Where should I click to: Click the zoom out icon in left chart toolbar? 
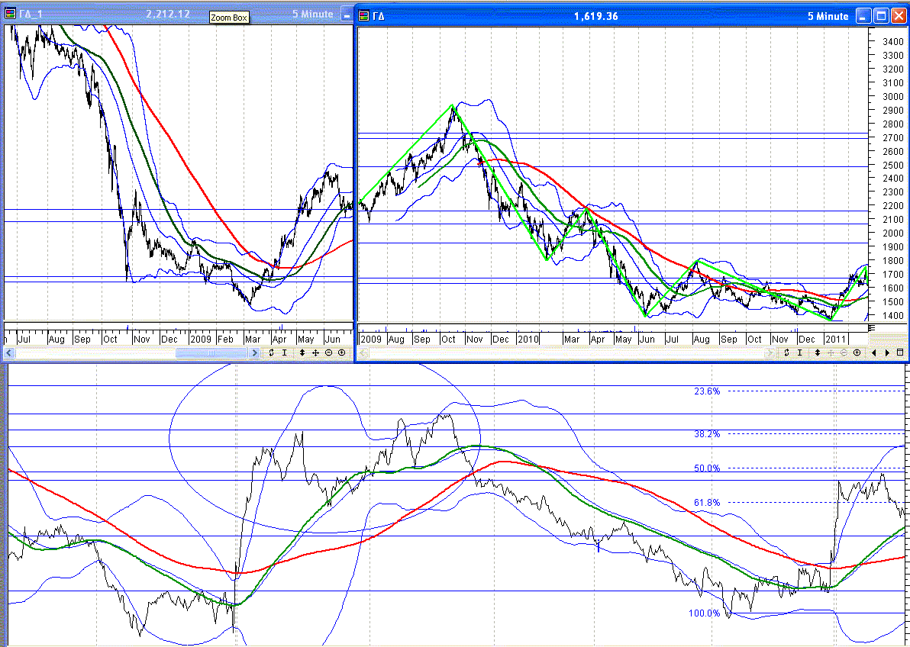point(328,353)
